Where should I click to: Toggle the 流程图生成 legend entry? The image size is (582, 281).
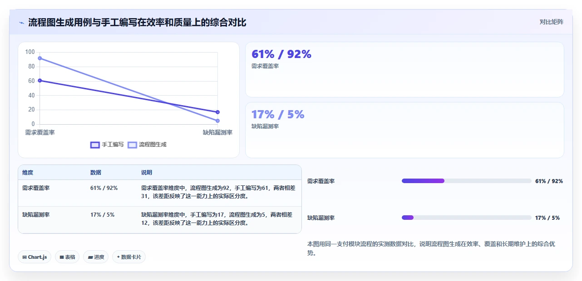coord(147,145)
